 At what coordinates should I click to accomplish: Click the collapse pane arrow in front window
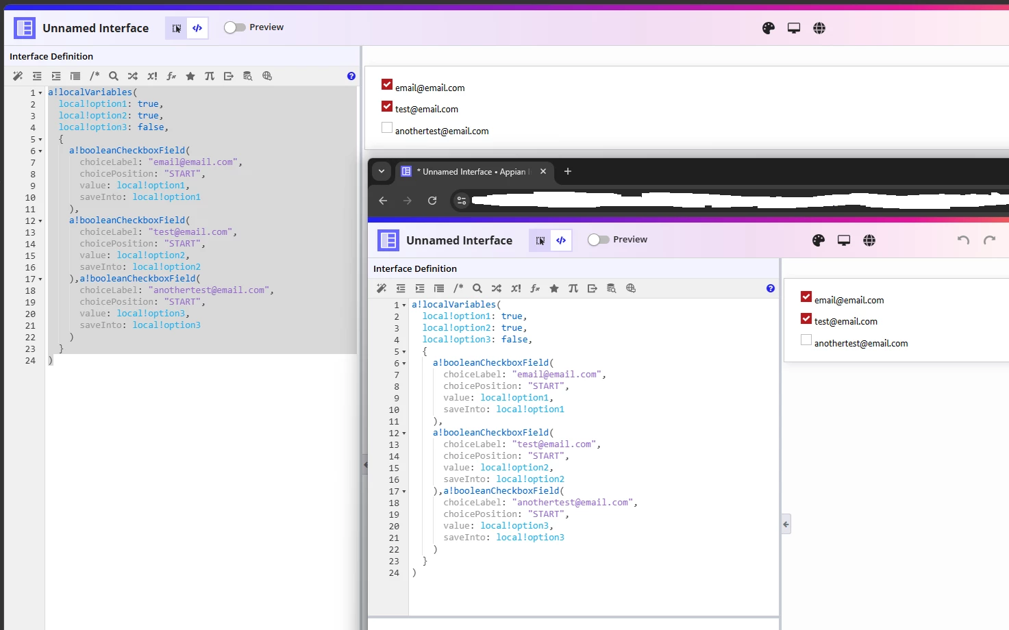point(786,525)
